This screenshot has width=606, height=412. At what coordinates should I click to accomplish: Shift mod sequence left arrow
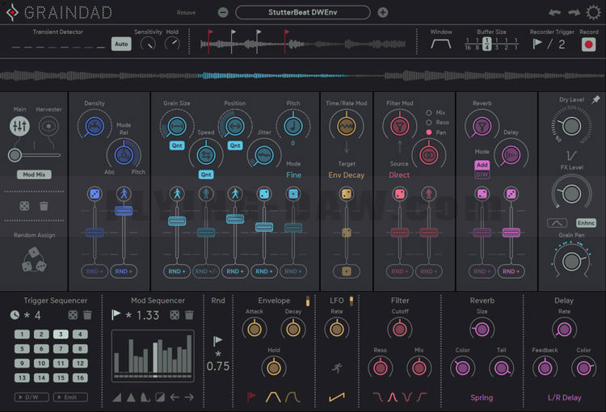coord(175,397)
